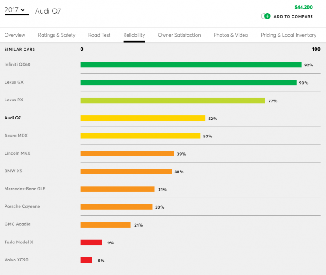
Task: Click the 77% score value
Action: coord(273,101)
